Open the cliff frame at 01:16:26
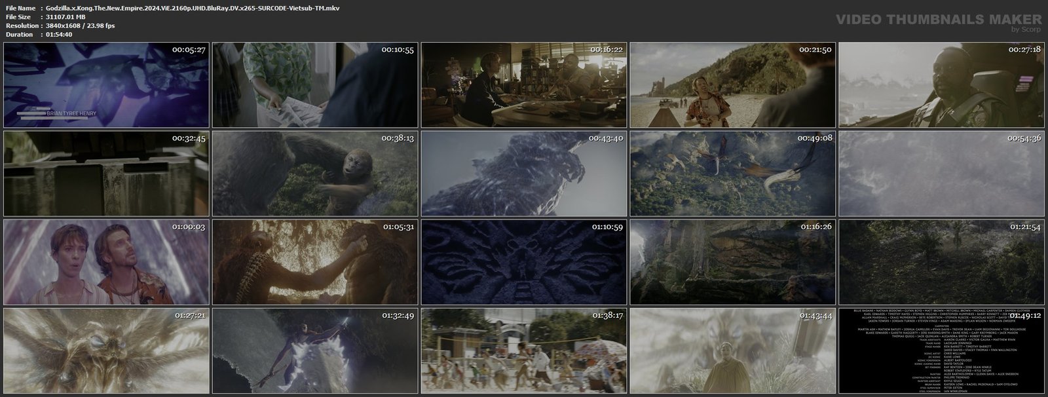The width and height of the screenshot is (1048, 397). [732, 262]
